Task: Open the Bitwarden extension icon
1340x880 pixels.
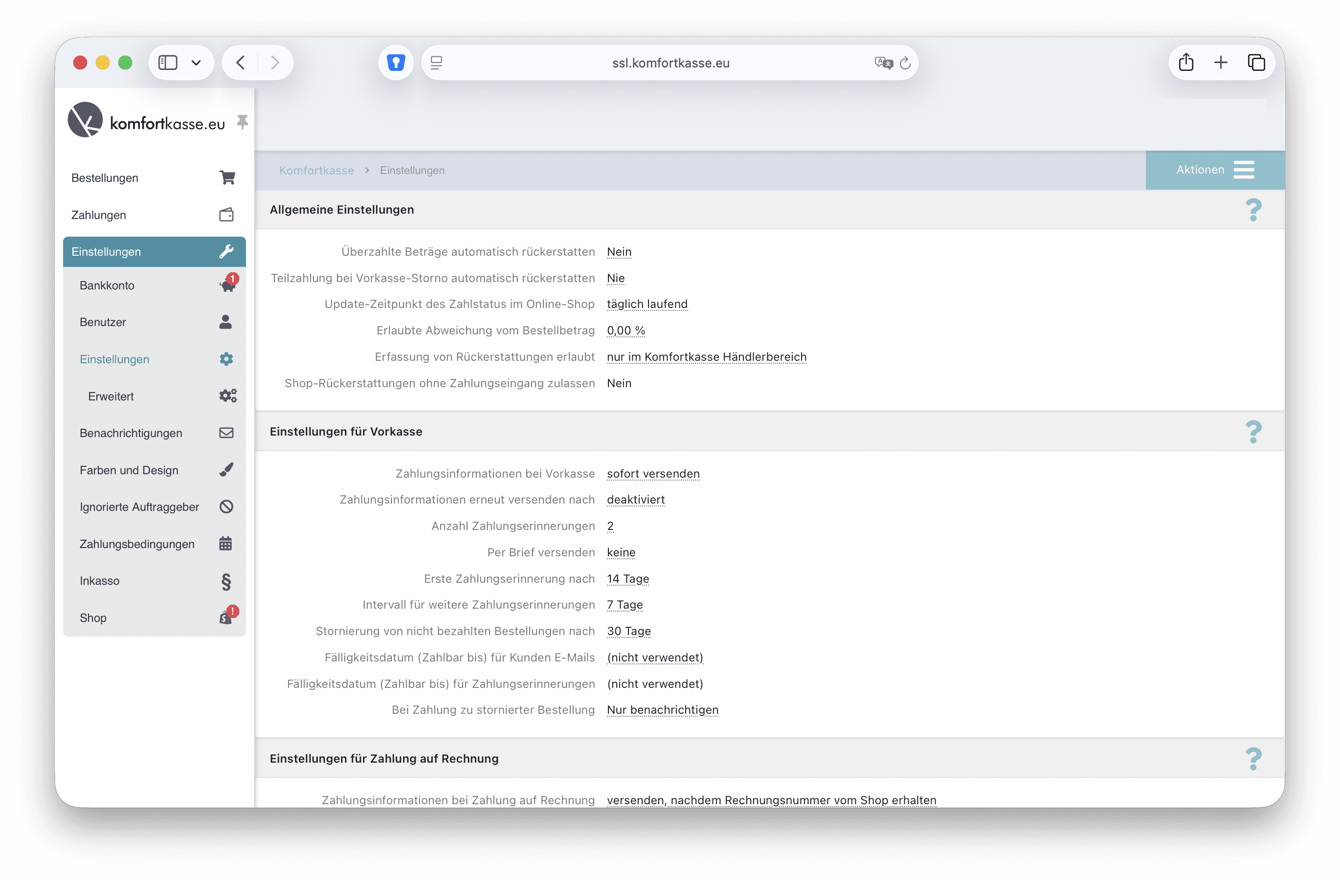Action: 396,63
